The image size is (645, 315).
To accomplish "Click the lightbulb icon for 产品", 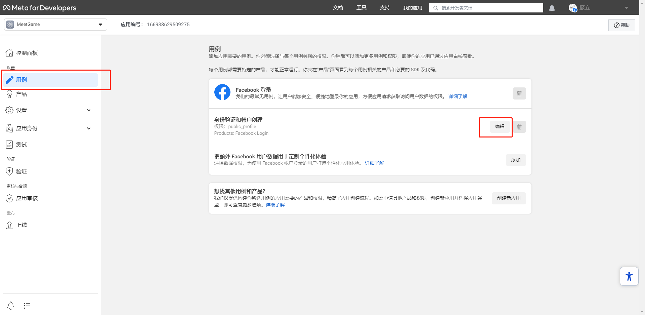I will (x=9, y=94).
